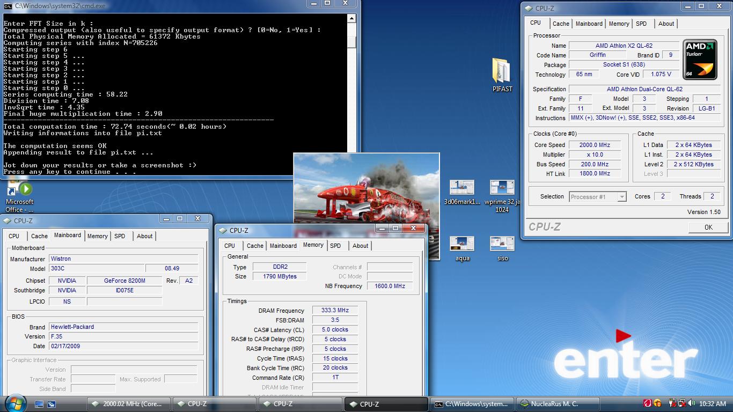Screen dimensions: 733x412
Task: Open the PIFAST folder on the desktop
Action: (502, 76)
